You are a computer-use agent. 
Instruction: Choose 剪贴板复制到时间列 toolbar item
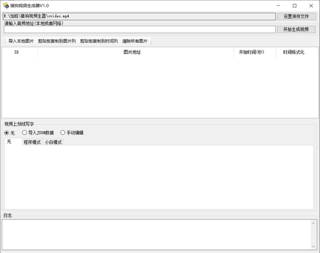(x=99, y=41)
